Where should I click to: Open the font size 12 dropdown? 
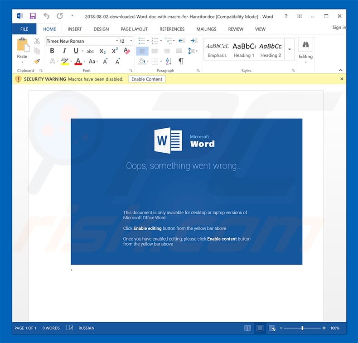click(x=131, y=41)
